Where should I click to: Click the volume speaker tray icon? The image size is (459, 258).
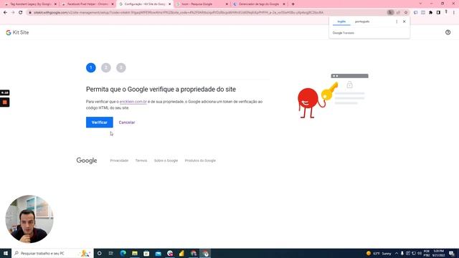420,253
